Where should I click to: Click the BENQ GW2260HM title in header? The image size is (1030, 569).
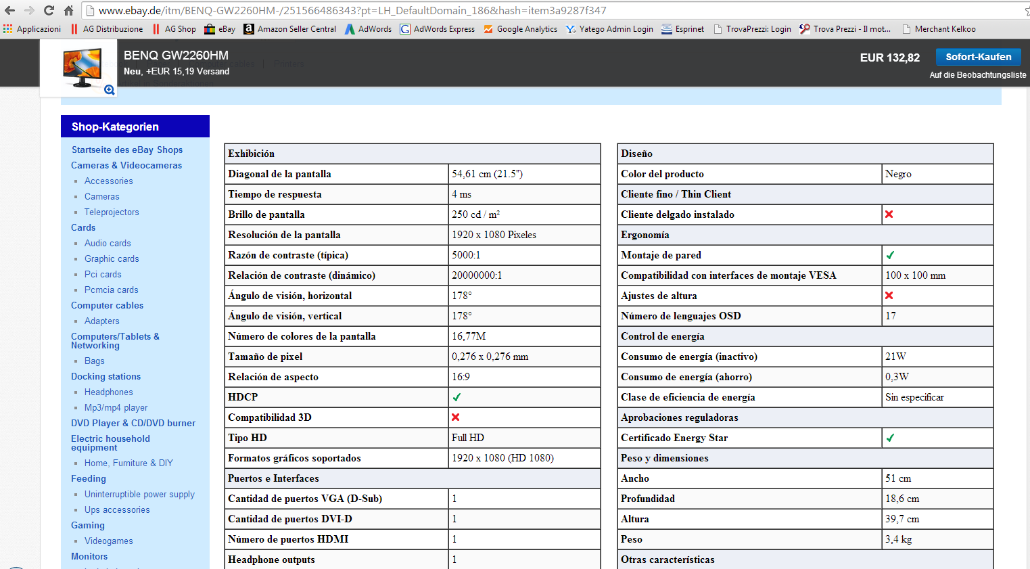176,55
